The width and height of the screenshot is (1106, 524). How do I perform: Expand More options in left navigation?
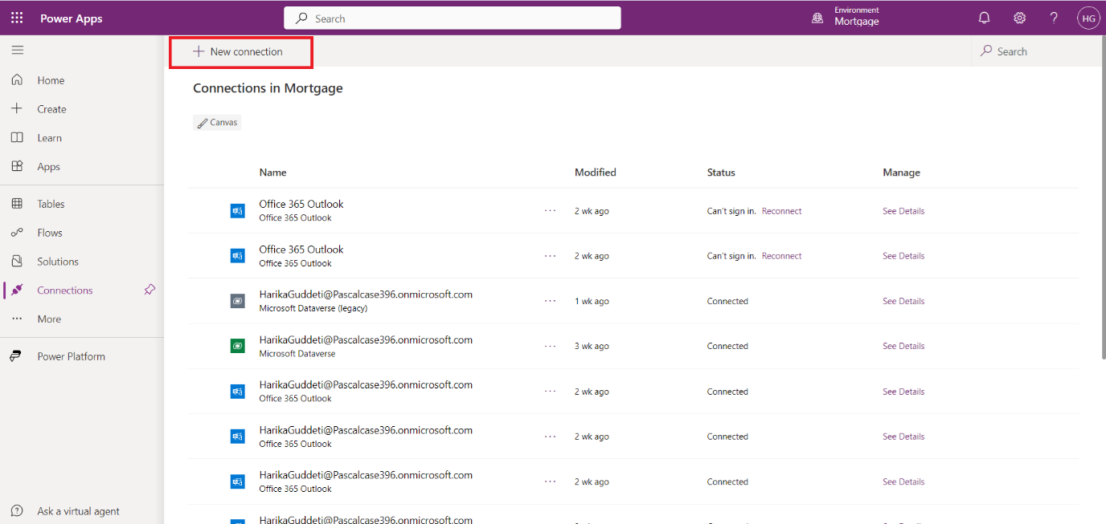48,319
